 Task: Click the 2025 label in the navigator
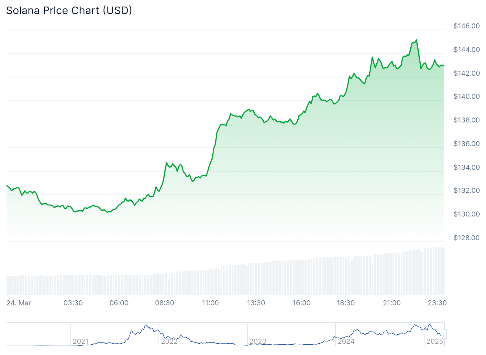tap(434, 341)
